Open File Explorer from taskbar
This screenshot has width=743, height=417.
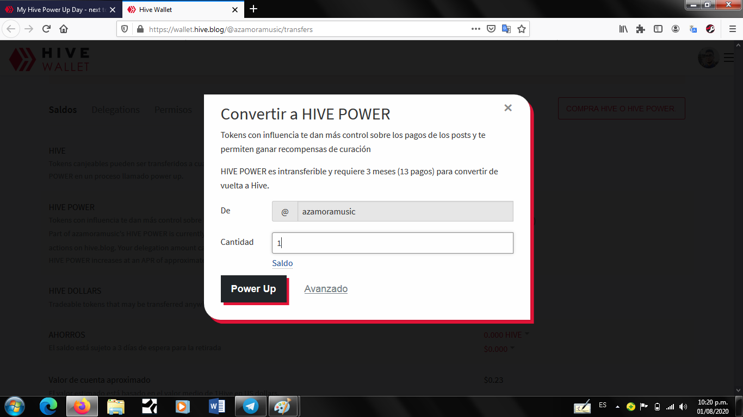pos(116,406)
